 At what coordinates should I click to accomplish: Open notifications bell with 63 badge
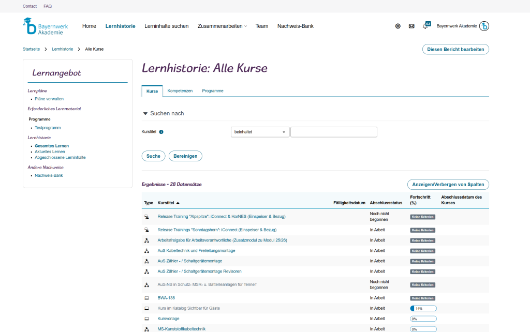pyautogui.click(x=426, y=25)
